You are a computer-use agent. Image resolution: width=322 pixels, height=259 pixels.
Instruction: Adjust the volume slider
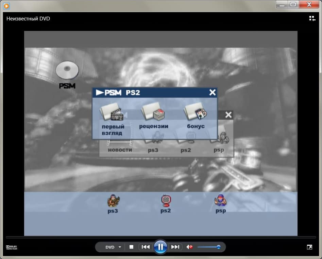click(x=209, y=247)
